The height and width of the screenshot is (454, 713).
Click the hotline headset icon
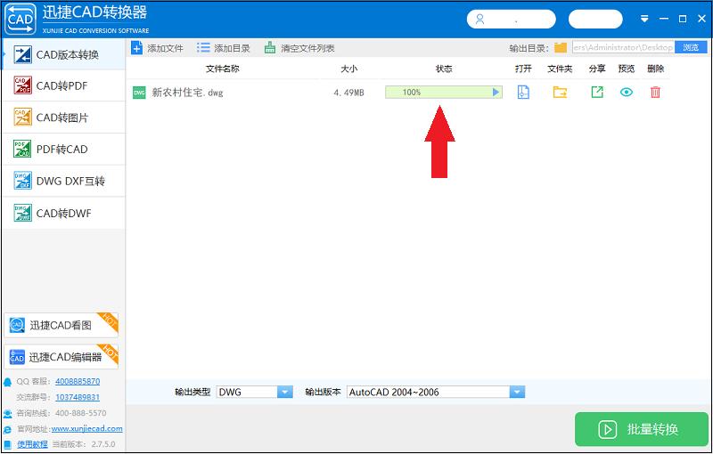coord(8,414)
